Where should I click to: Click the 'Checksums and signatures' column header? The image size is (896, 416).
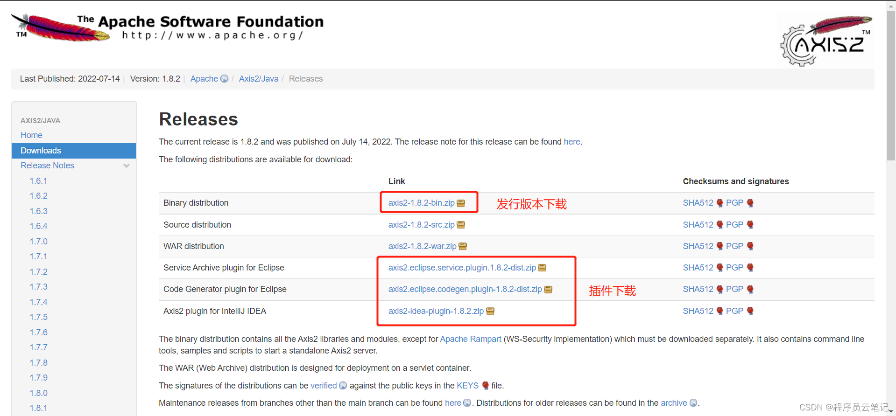click(736, 181)
